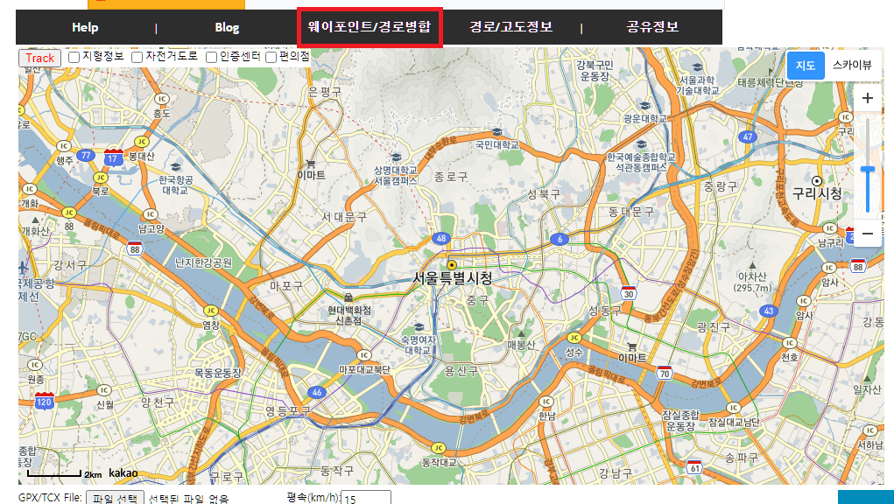Click the 마포대교북단 IC marker
894x504 pixels.
pos(363,355)
